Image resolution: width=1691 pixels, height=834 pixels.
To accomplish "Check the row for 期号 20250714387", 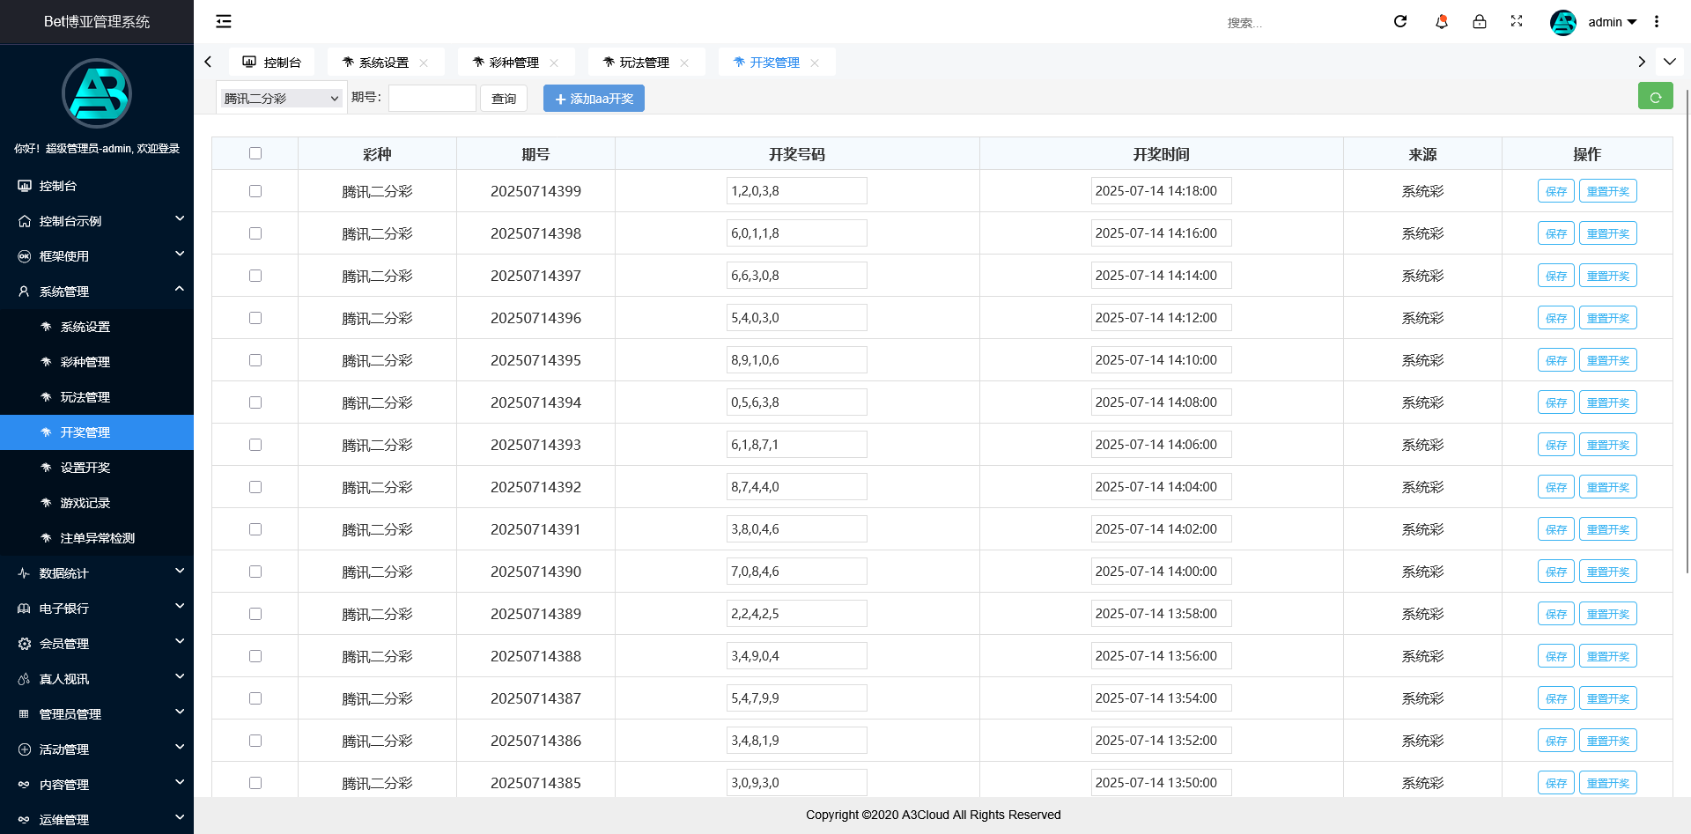I will pos(255,698).
